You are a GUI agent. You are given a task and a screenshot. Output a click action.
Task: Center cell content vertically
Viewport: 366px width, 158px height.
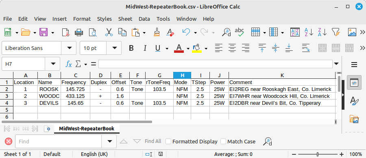[276, 48]
